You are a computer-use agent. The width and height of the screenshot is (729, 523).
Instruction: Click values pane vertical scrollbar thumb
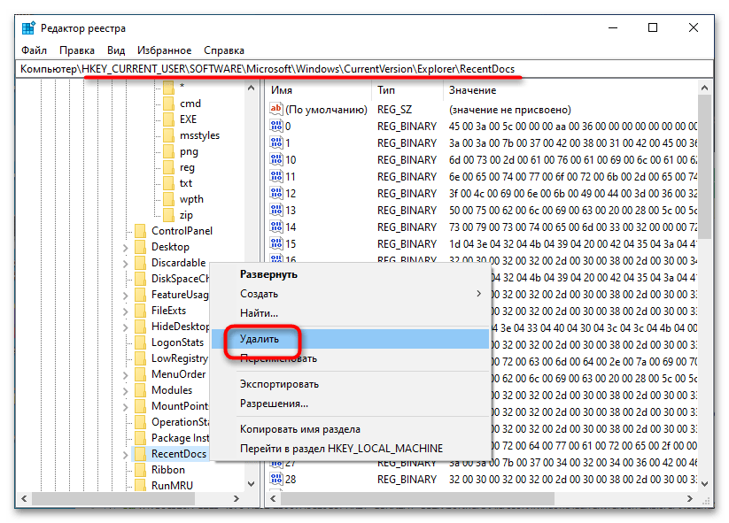pos(704,166)
